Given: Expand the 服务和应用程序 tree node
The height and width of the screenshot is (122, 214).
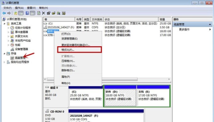Looking at the screenshot, I should [5, 62].
